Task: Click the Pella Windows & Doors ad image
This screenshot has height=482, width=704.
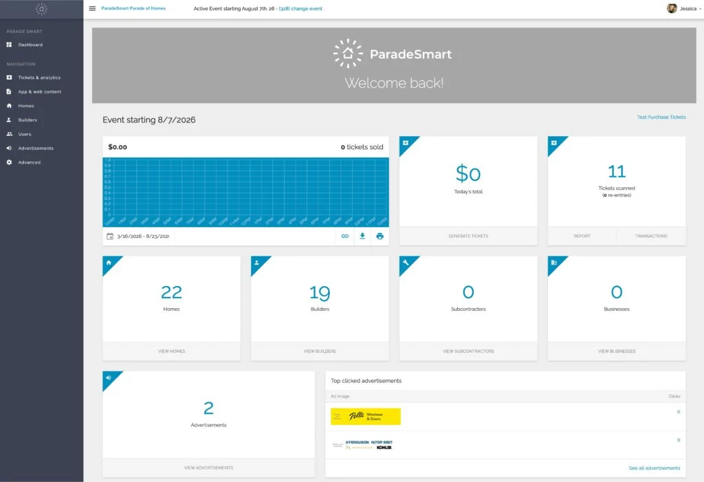Action: (366, 417)
